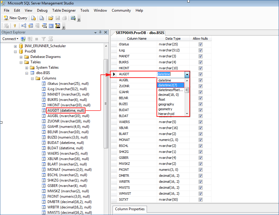The width and height of the screenshot is (279, 215).
Task: Toggle Allow Nulls for iStatus
Action: tap(200, 44)
